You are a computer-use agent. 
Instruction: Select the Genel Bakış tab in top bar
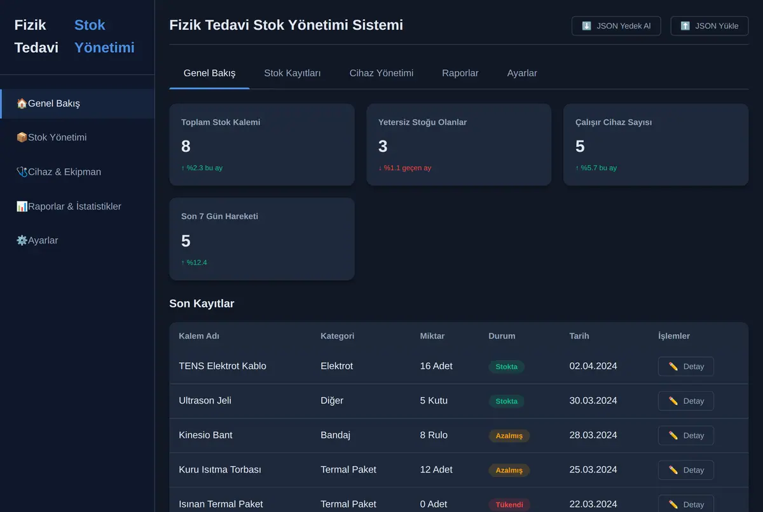point(209,73)
